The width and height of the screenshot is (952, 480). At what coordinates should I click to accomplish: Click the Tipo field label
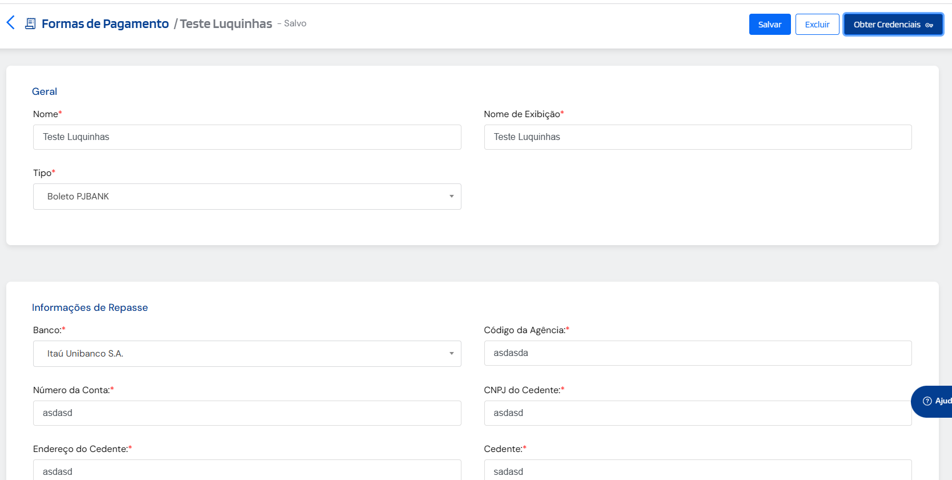[44, 173]
